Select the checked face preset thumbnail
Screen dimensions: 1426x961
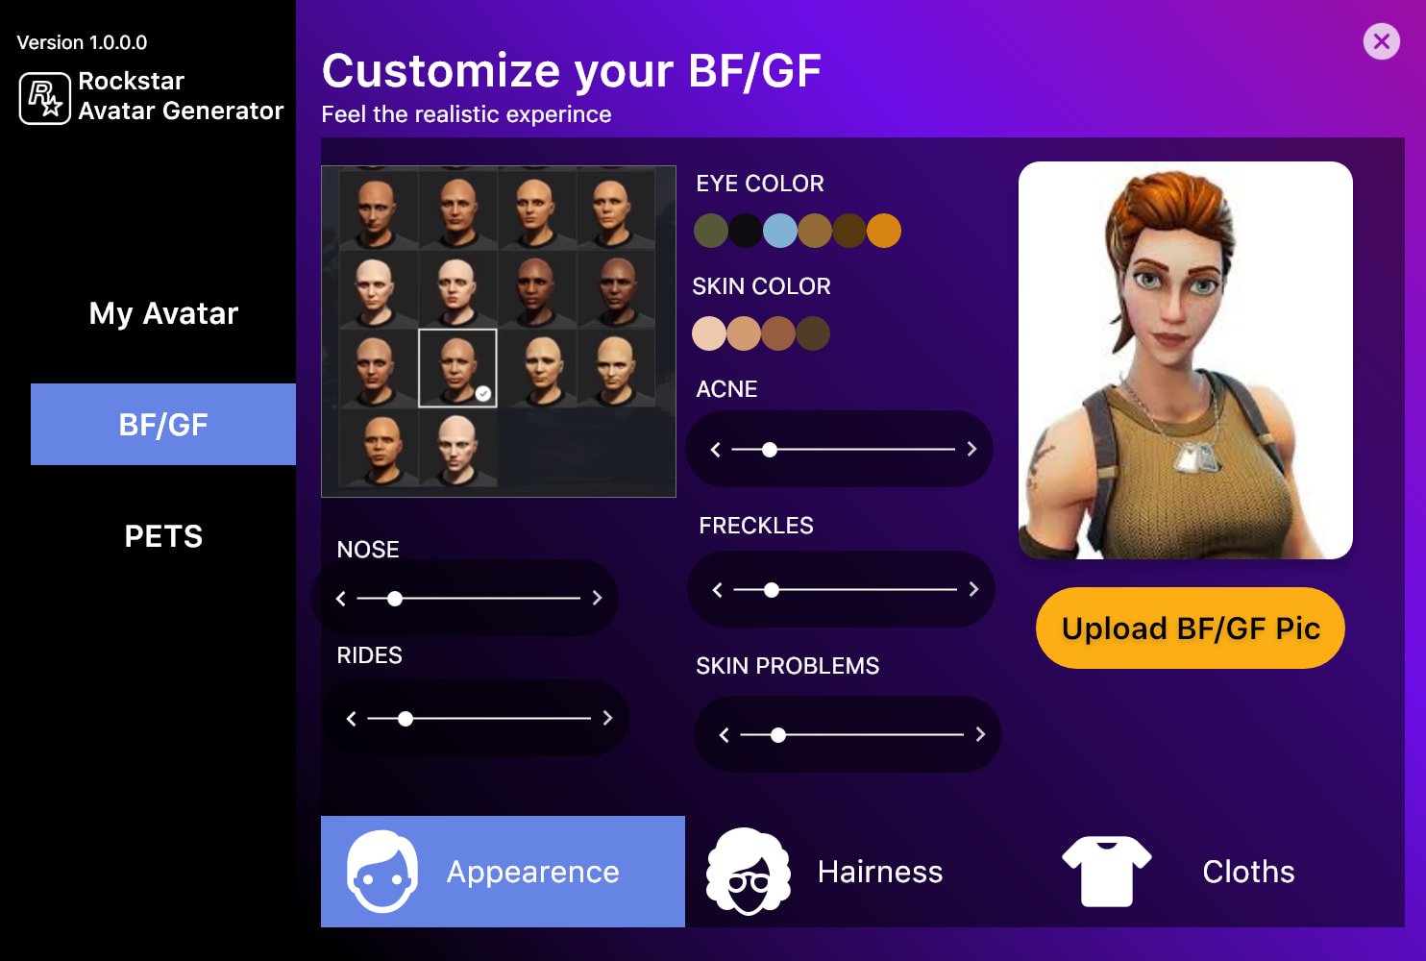point(457,368)
